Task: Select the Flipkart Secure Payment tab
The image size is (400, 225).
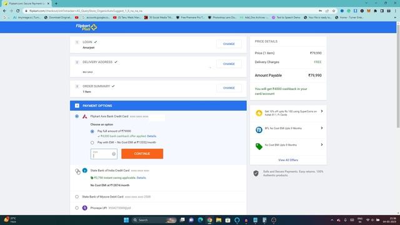Action: point(26,4)
